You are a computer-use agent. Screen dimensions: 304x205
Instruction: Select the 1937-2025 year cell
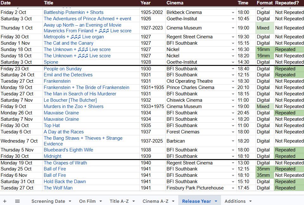(152, 141)
